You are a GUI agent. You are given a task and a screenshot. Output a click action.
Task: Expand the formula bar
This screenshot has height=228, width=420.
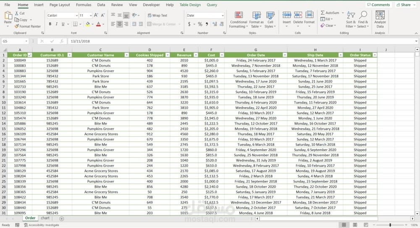tap(416, 41)
